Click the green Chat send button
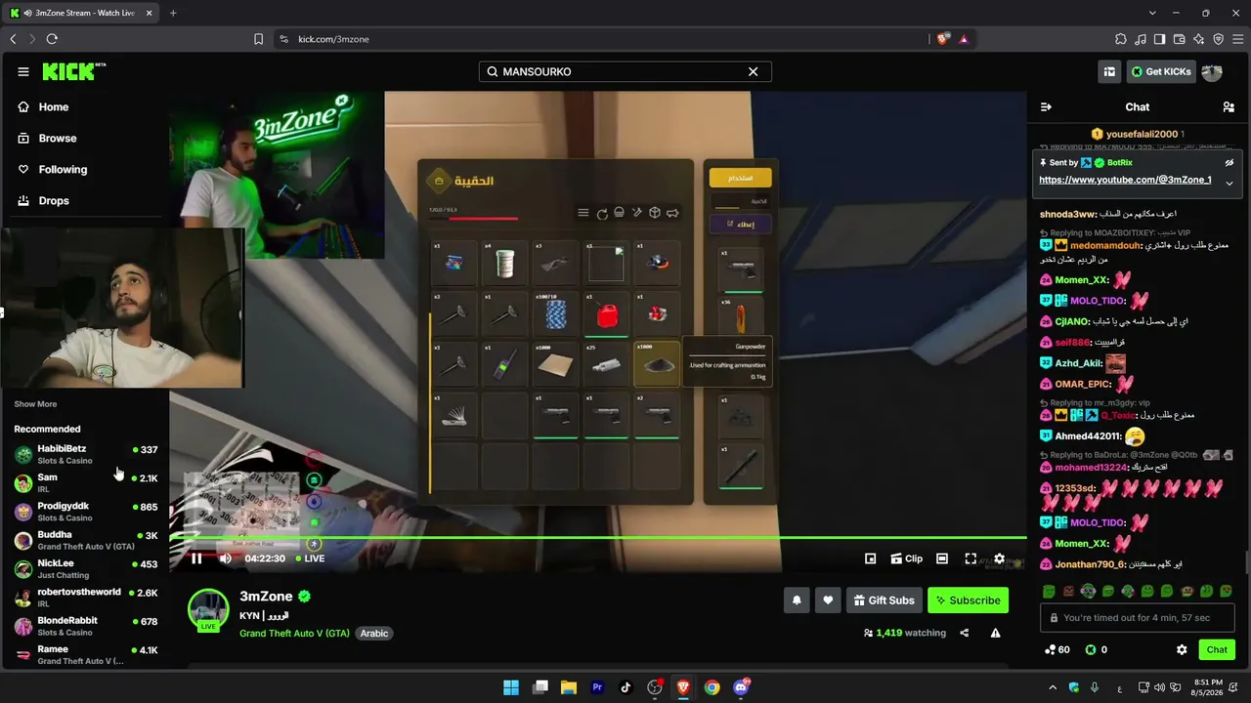1251x703 pixels. tap(1217, 650)
